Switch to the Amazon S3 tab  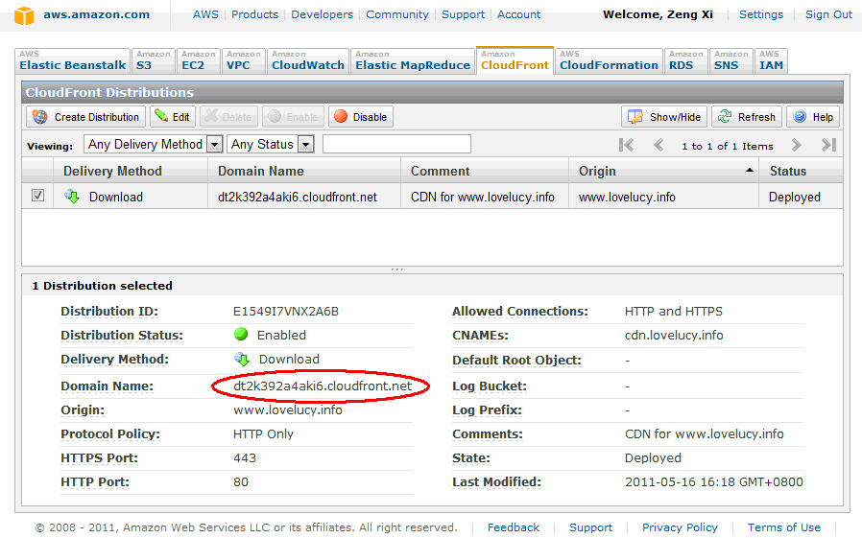click(x=154, y=60)
